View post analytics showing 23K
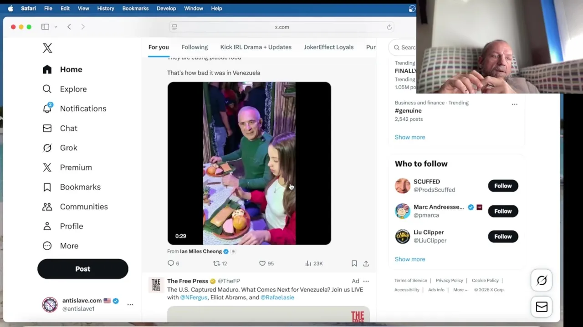 [314, 263]
